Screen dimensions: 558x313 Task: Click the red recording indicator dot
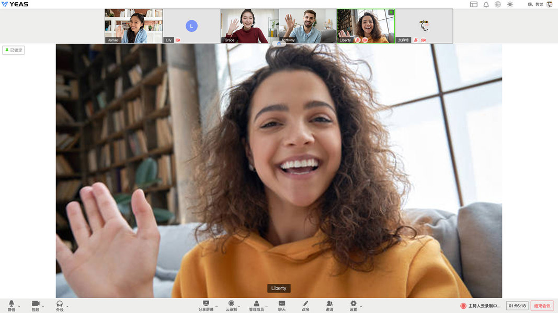(463, 306)
